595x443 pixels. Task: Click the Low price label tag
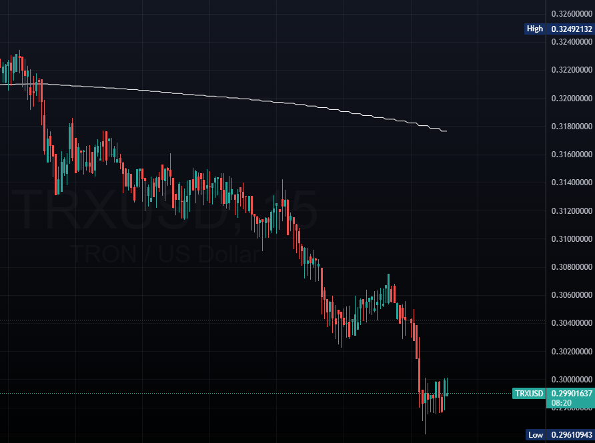(536, 434)
